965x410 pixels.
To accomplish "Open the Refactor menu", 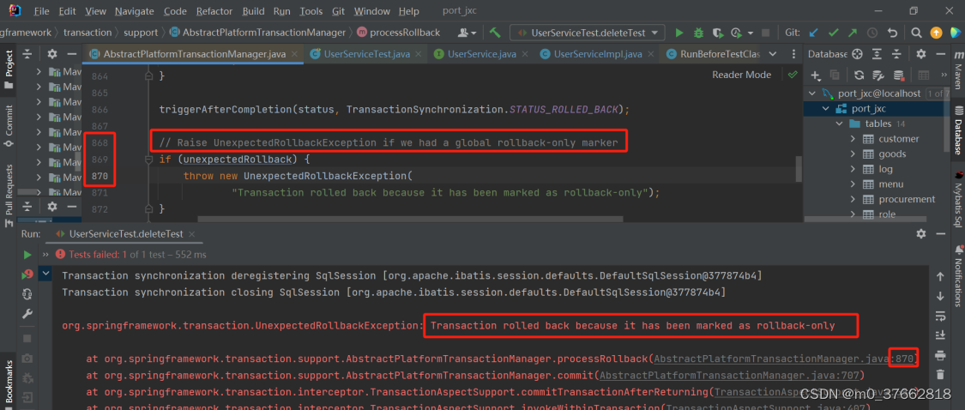I will coord(214,11).
